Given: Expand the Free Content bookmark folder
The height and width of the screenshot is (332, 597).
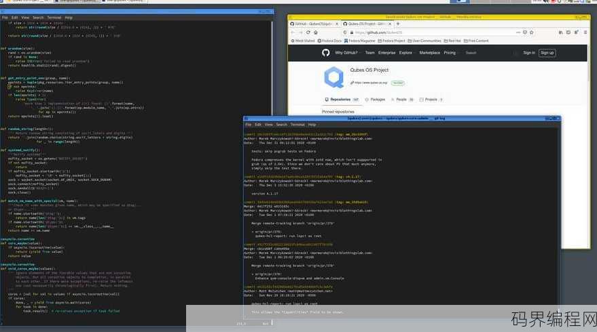Looking at the screenshot, I should (476, 41).
